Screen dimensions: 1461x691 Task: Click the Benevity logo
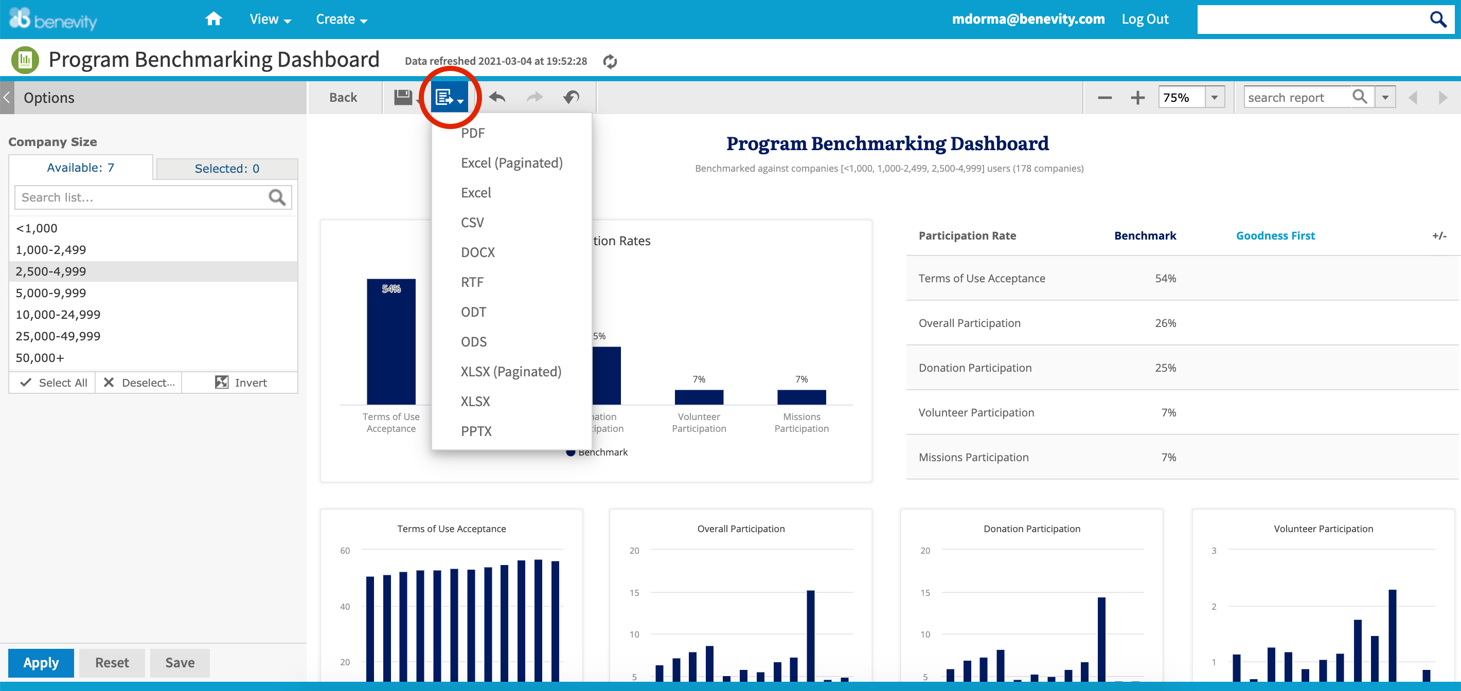point(54,19)
